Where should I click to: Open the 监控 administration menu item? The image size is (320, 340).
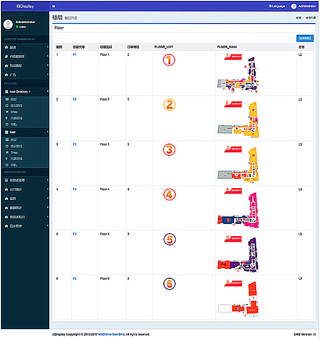click(x=25, y=198)
